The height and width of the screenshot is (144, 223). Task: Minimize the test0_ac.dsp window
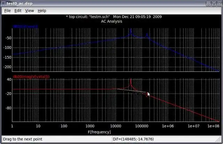pyautogui.click(x=208, y=3)
